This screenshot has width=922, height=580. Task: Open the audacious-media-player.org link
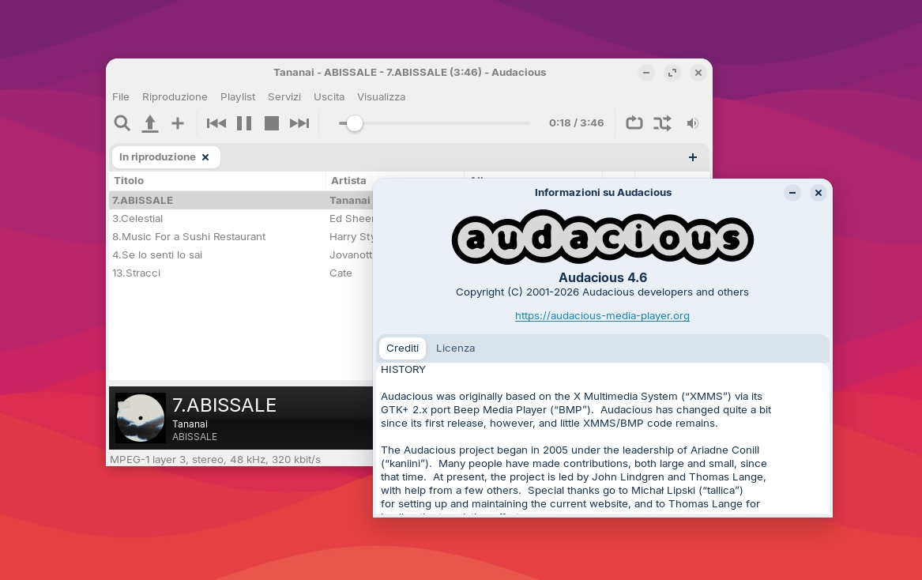click(602, 316)
